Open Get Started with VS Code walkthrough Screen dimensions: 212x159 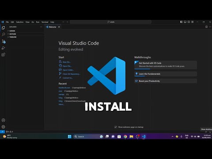point(166,65)
